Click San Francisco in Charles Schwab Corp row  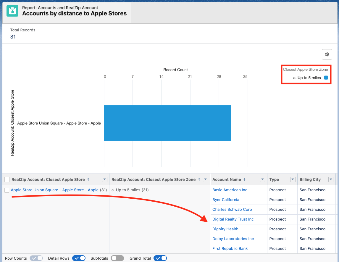pyautogui.click(x=312, y=209)
